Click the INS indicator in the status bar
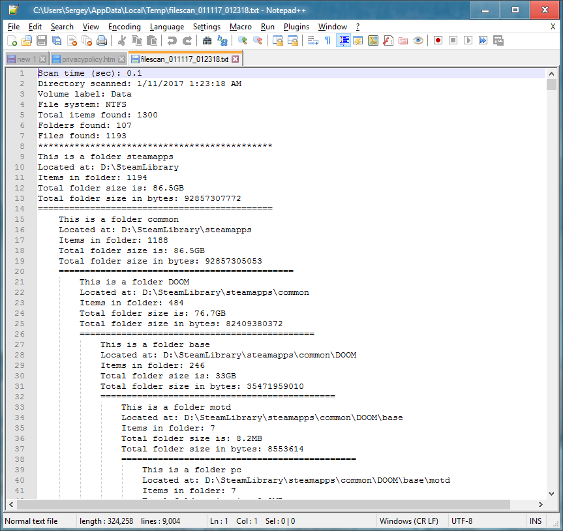563x531 pixels. 536,521
